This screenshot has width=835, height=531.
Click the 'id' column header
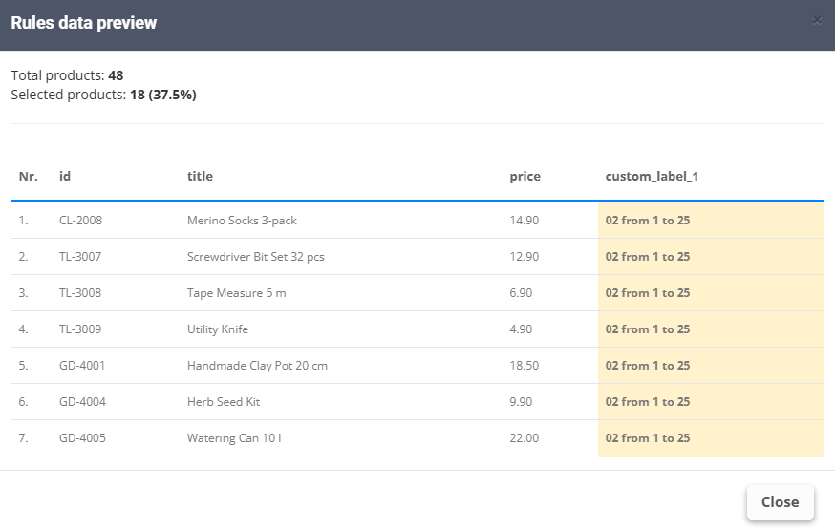(x=65, y=177)
